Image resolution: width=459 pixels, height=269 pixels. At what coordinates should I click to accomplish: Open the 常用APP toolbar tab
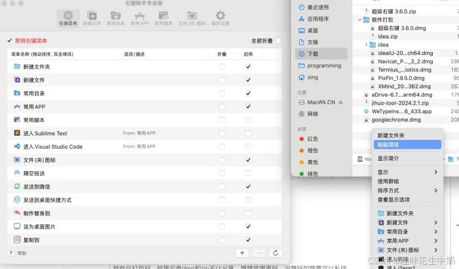point(140,18)
